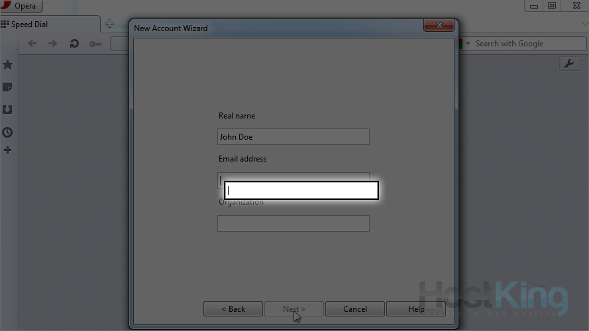Screen dimensions: 589x331
Task: Click the password key wand icon
Action: (x=95, y=44)
